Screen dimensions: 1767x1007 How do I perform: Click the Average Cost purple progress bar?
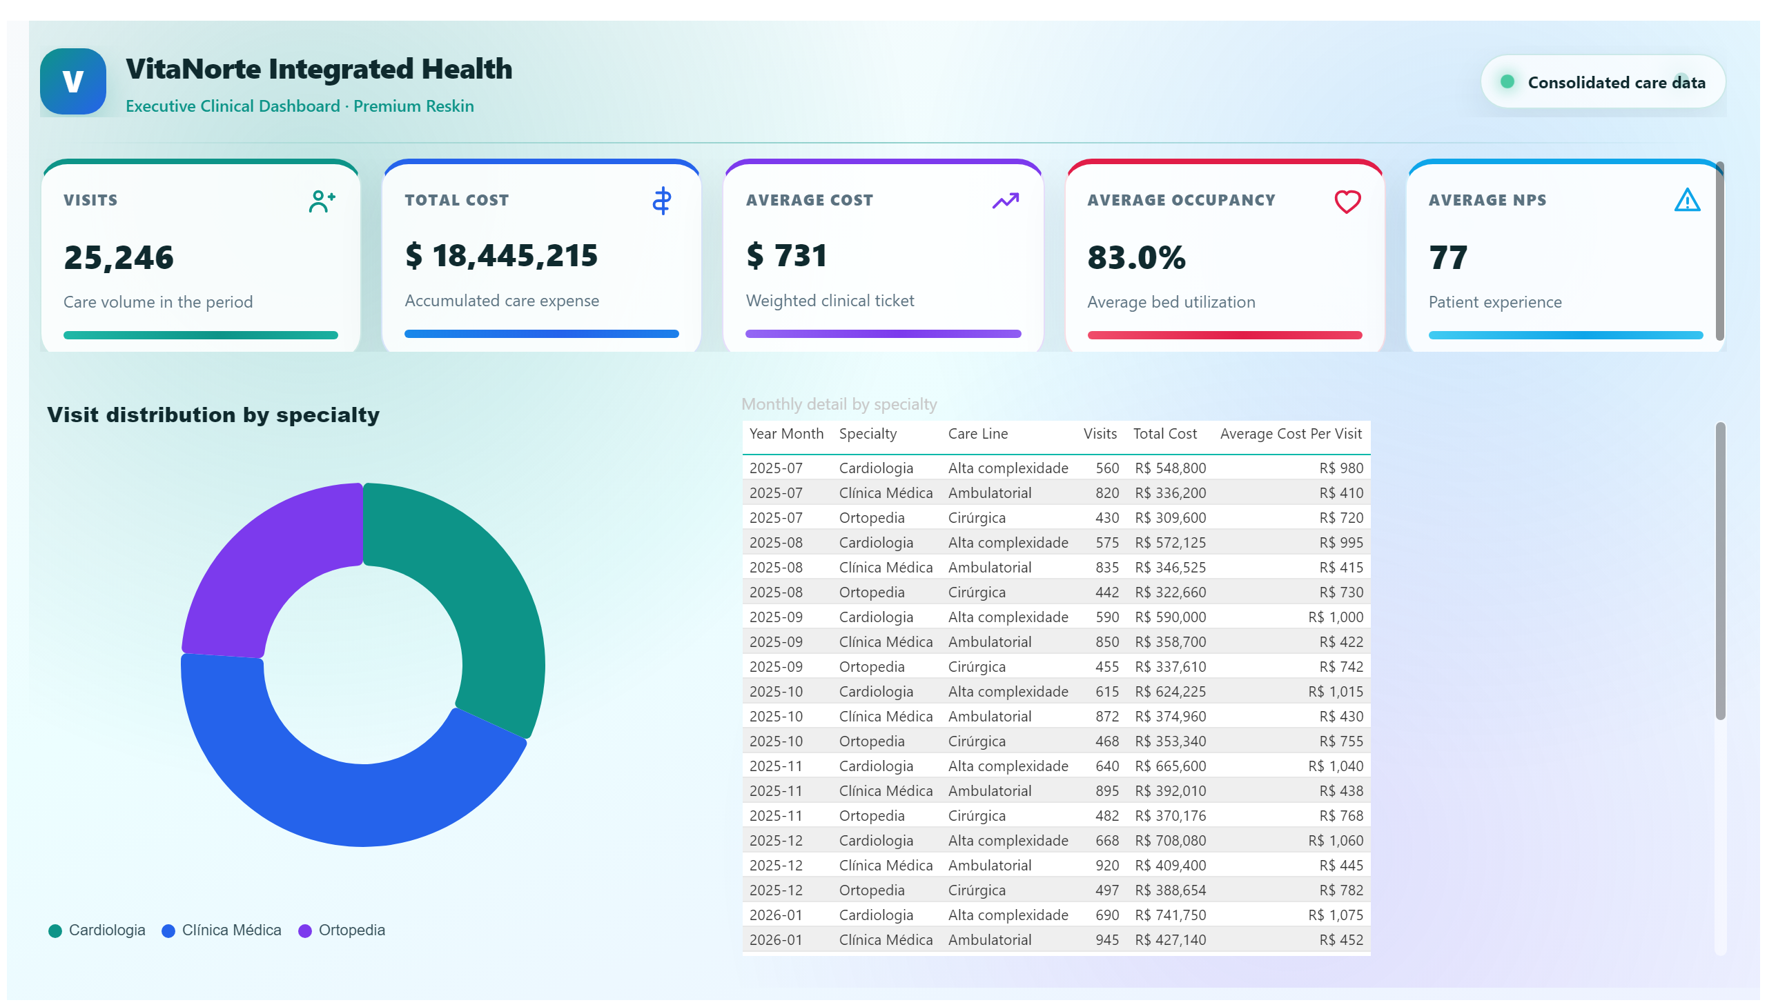[883, 334]
